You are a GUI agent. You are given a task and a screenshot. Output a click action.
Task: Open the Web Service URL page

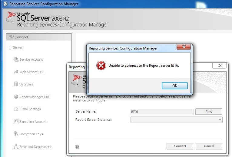point(32,72)
